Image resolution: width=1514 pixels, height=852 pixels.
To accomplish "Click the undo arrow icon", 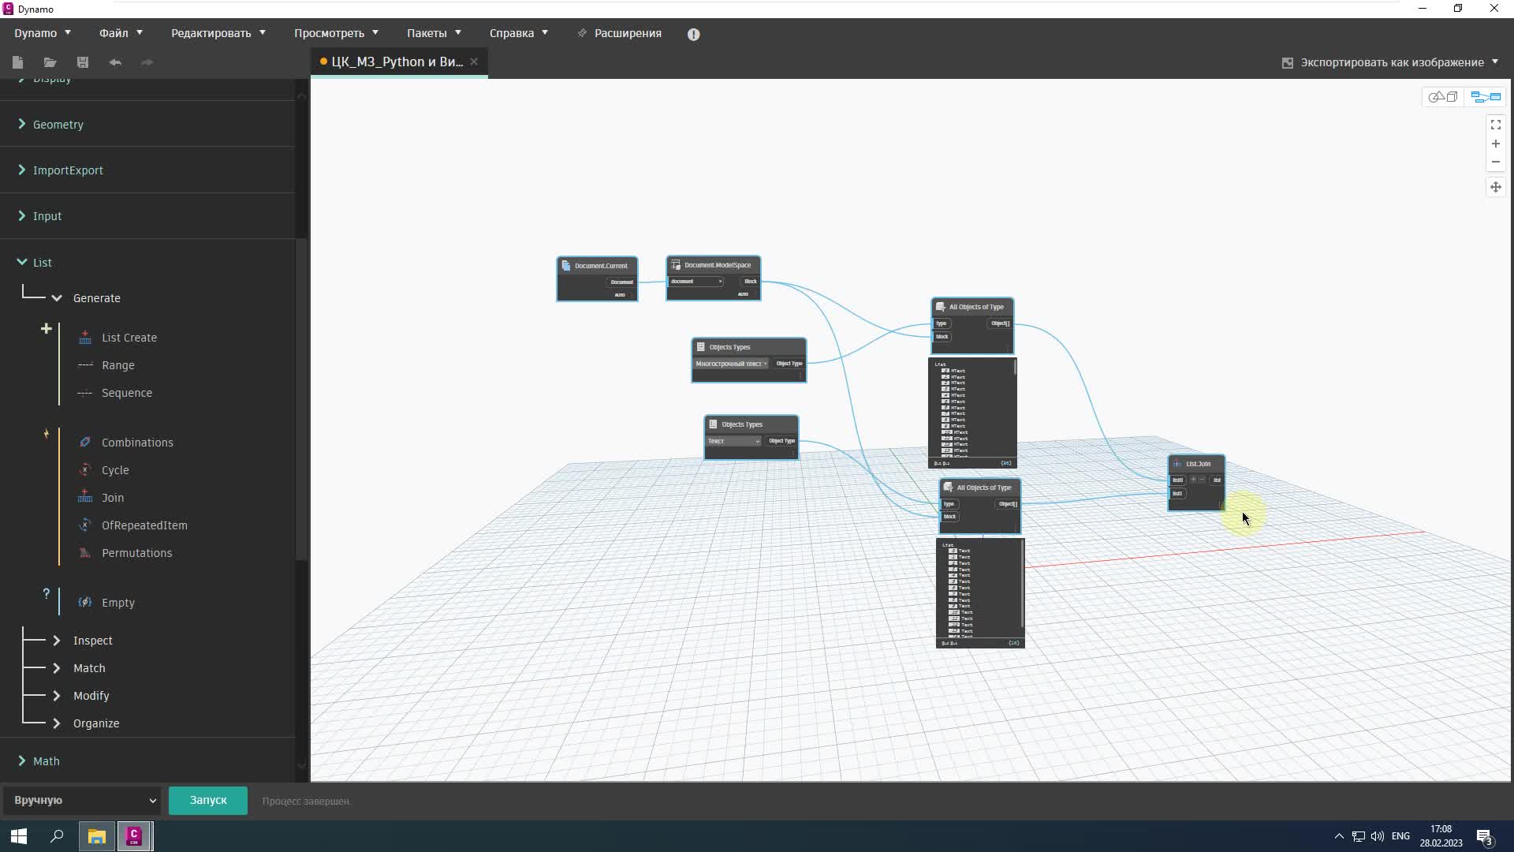I will click(x=115, y=62).
